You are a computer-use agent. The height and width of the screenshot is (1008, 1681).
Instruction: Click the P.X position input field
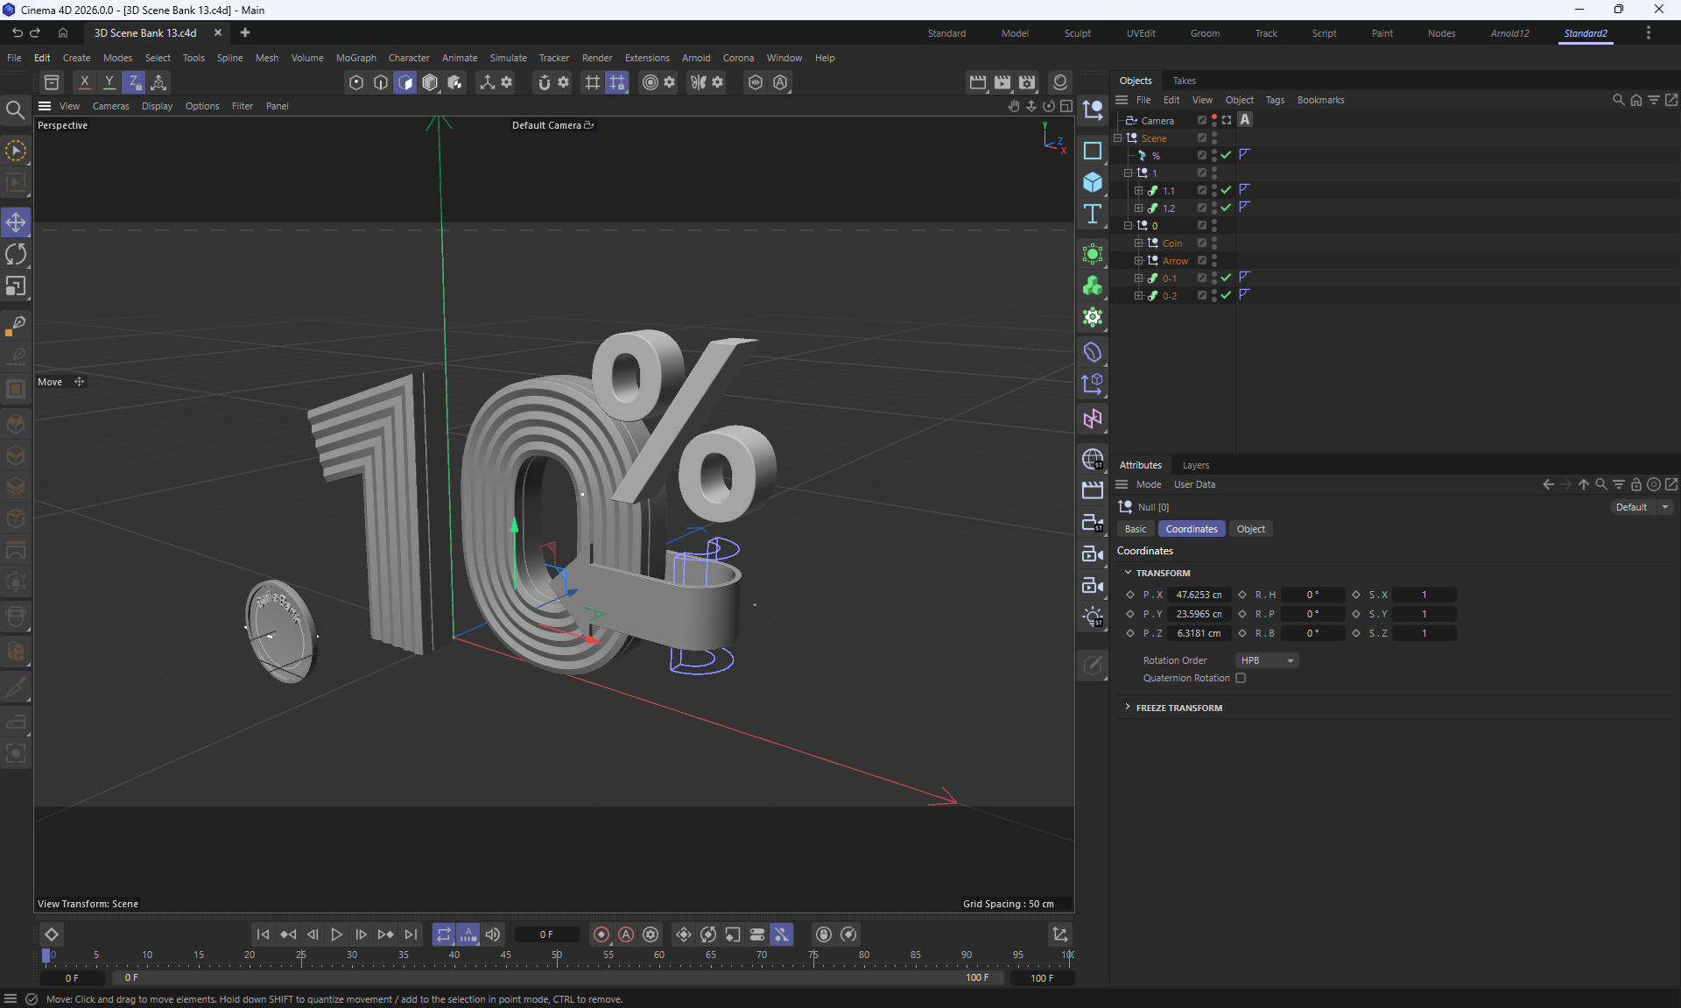click(x=1198, y=595)
